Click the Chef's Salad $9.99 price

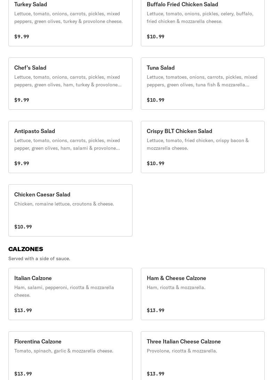click(22, 100)
